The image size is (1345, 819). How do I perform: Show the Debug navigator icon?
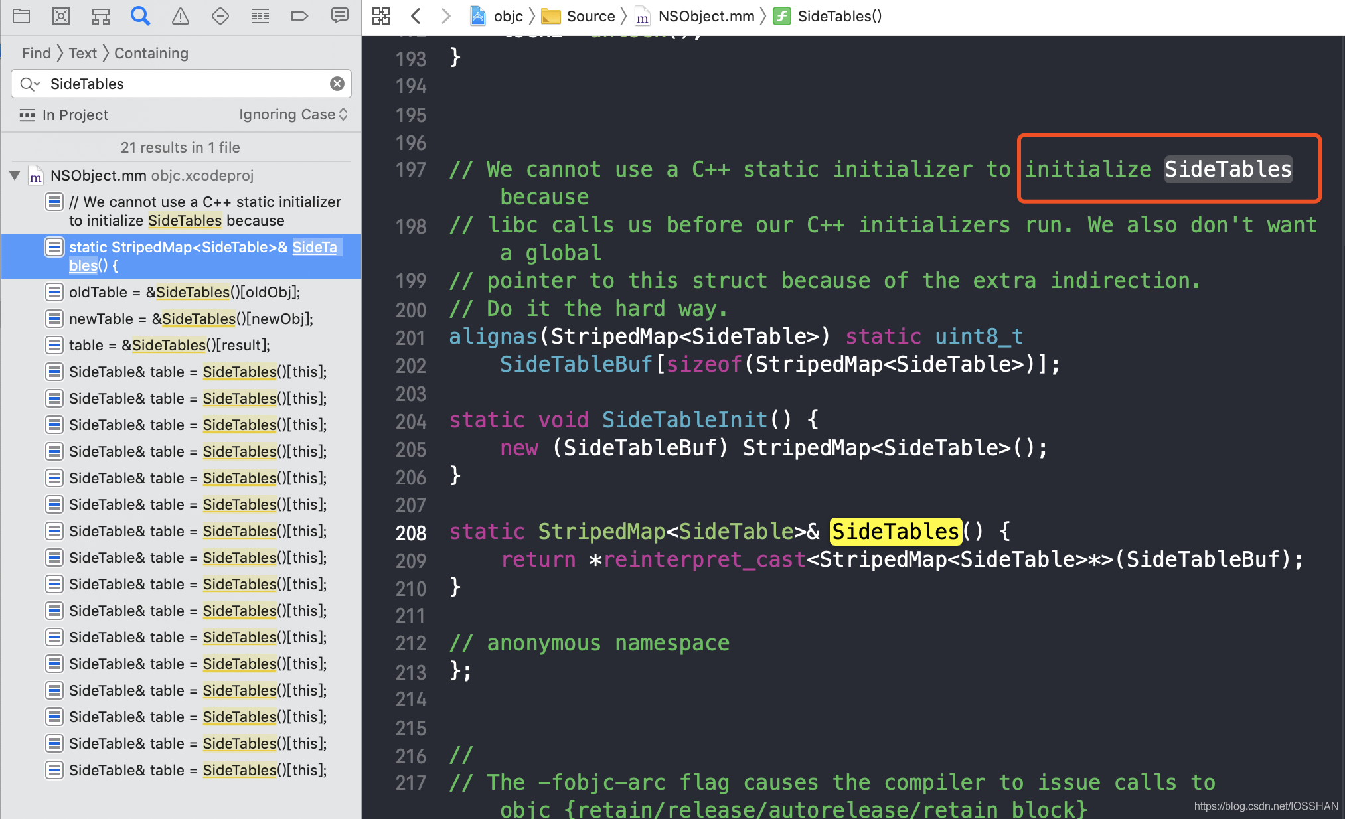point(260,16)
